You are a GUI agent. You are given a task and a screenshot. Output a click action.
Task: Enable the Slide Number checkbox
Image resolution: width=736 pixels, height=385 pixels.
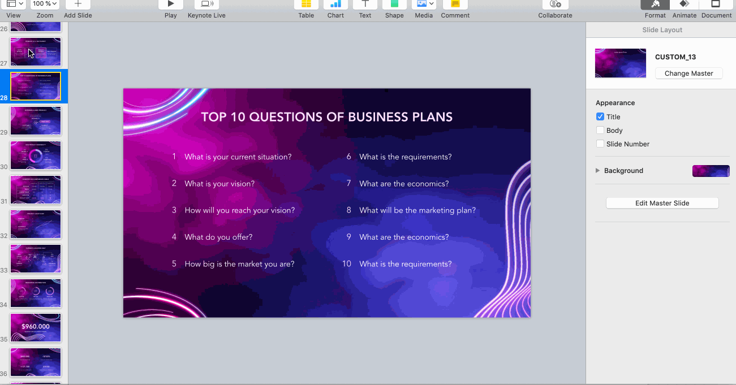(x=600, y=144)
